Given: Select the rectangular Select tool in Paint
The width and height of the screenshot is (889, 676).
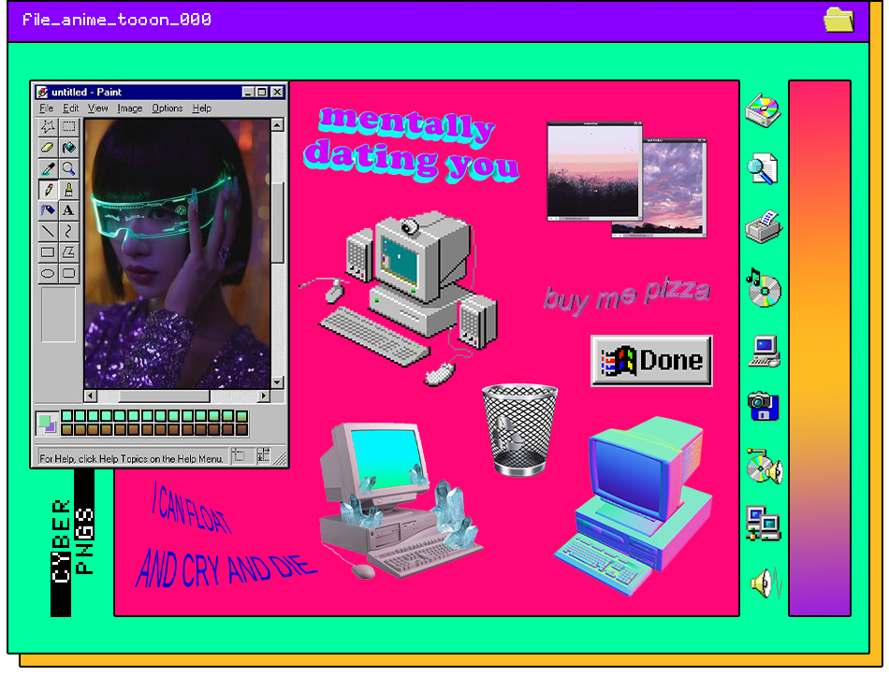Looking at the screenshot, I should [x=68, y=126].
